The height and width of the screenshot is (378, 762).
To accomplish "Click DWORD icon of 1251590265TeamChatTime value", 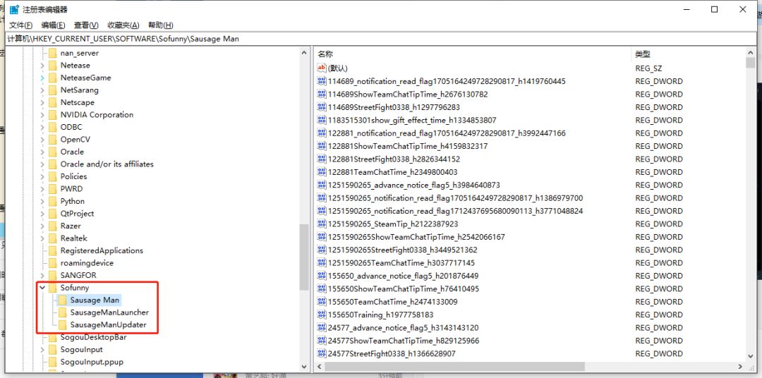I will [321, 263].
